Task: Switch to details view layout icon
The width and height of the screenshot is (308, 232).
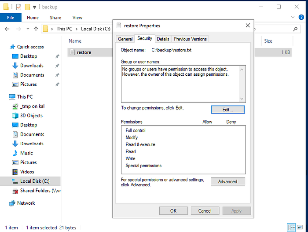Action: click(x=291, y=228)
